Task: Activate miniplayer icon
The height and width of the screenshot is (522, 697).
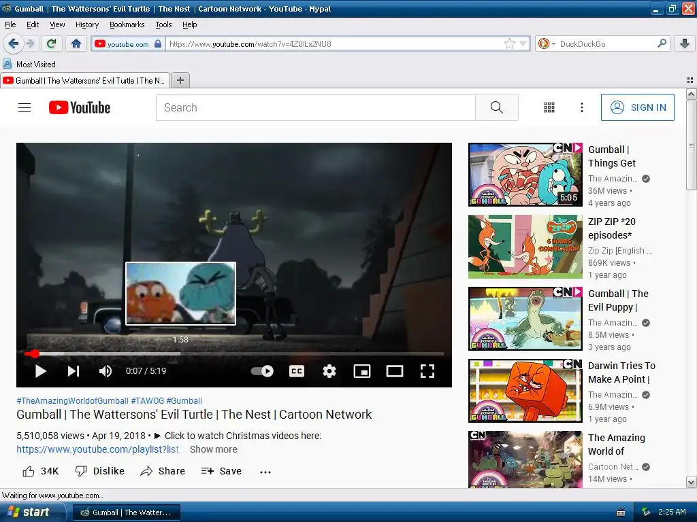Action: [362, 371]
